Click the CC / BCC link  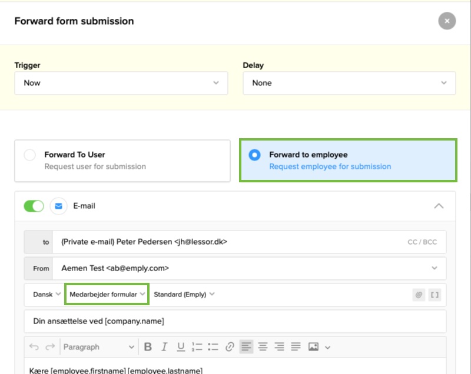point(422,242)
